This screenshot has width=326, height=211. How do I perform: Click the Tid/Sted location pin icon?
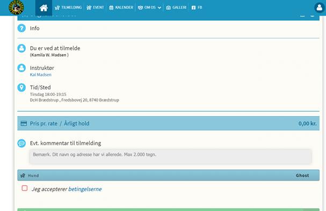21,87
